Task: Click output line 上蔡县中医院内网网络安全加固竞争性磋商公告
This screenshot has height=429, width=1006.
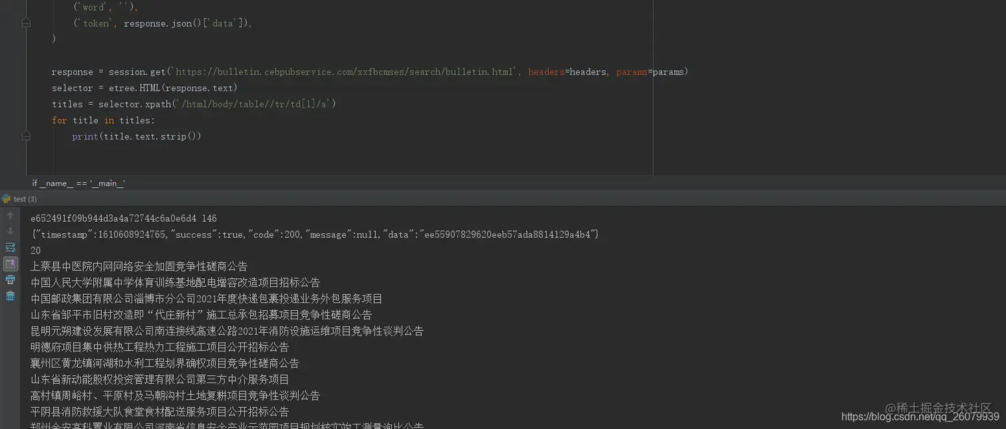Action: 139,266
